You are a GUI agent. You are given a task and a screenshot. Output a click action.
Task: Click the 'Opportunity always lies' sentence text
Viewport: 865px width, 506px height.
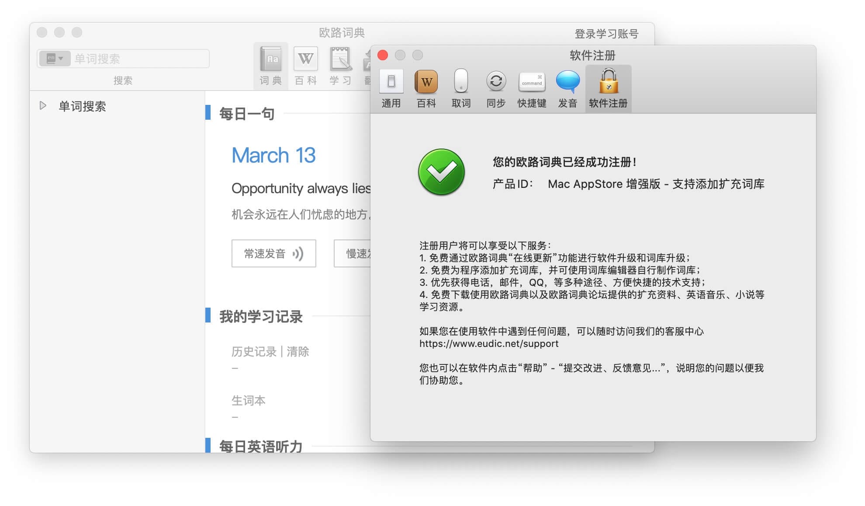point(301,188)
